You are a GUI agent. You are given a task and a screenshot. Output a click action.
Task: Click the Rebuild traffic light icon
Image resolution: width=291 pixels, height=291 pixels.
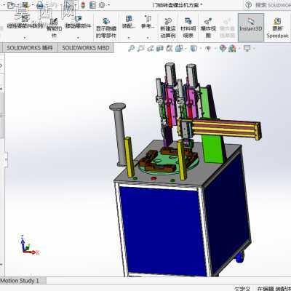[83, 5]
